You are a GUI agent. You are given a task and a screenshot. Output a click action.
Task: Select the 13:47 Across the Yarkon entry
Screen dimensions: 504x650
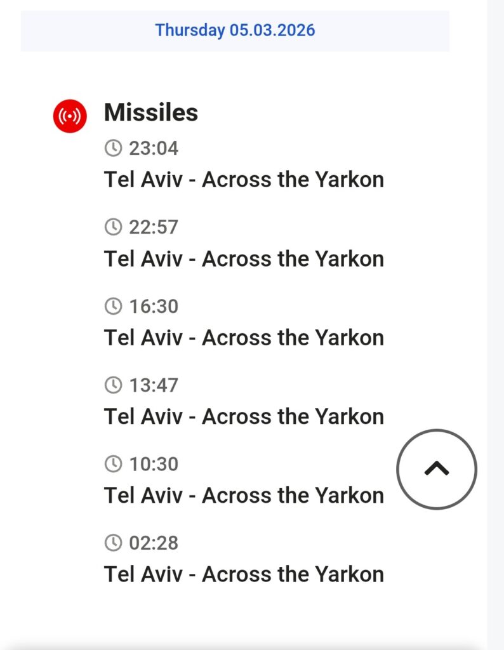tap(244, 416)
